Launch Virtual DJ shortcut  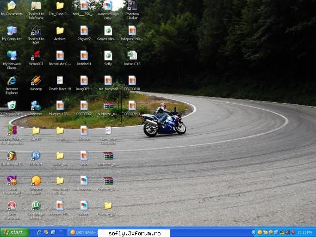click(36, 58)
